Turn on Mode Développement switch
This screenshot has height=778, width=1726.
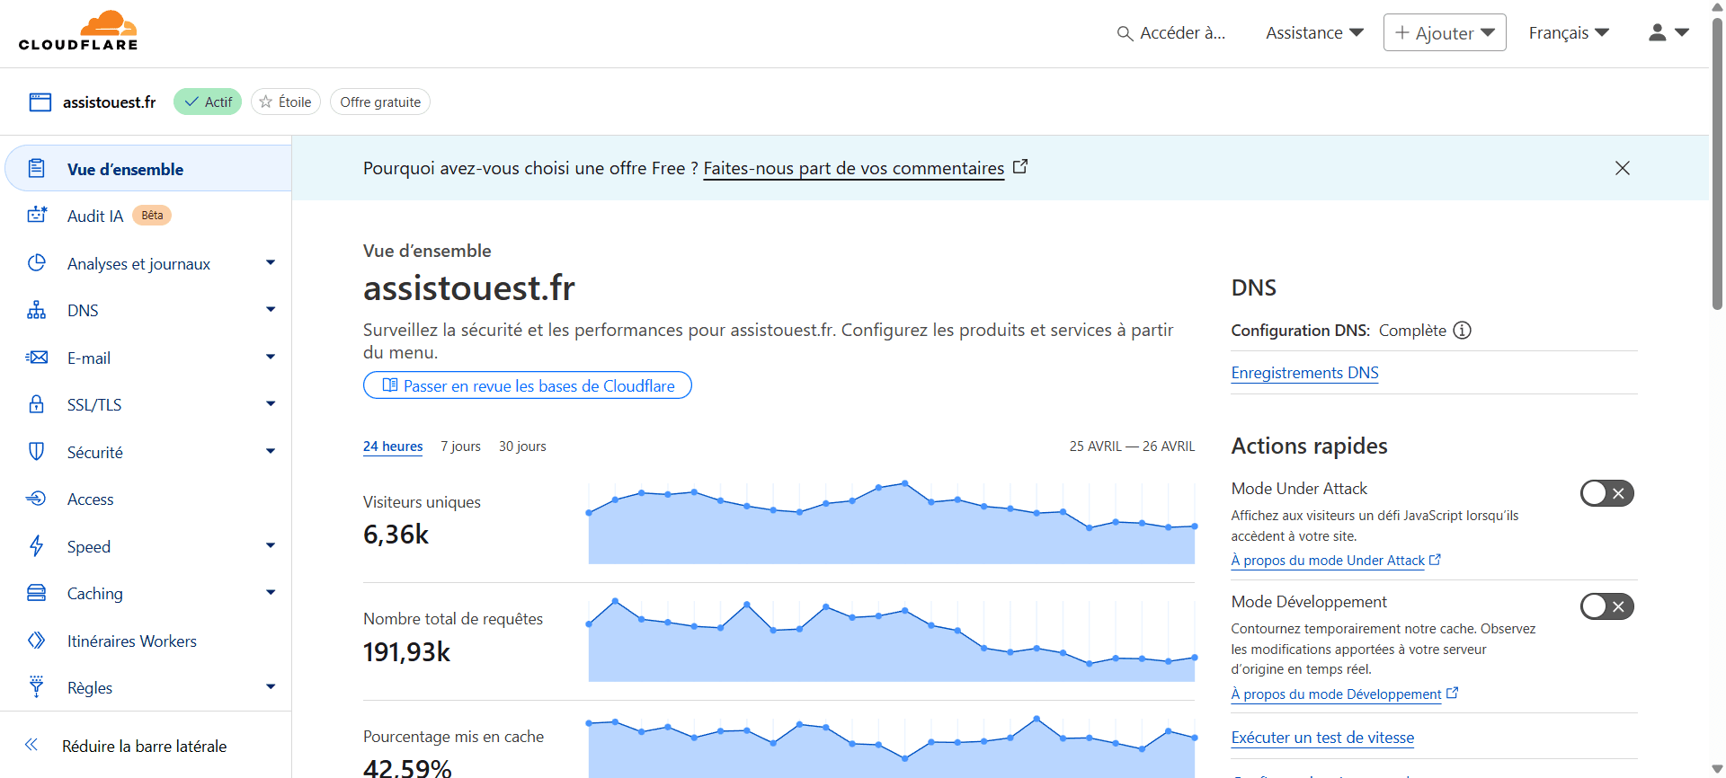pyautogui.click(x=1606, y=606)
